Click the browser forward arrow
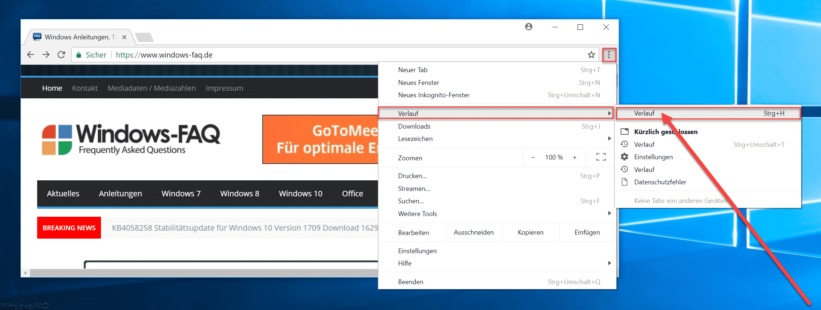 pyautogui.click(x=46, y=55)
